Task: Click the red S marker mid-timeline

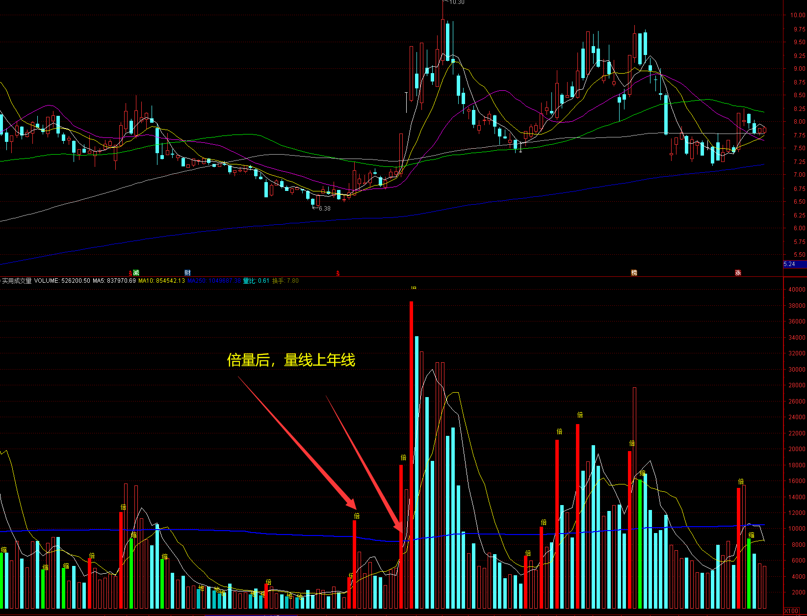Action: tap(338, 273)
